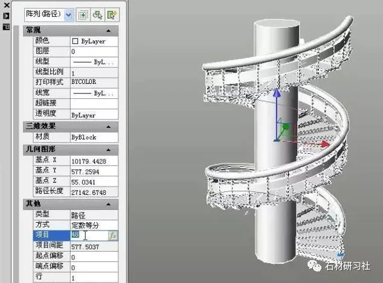Image resolution: width=383 pixels, height=283 pixels.
Task: Collapse the 三维效果 section
Action: tap(108, 127)
